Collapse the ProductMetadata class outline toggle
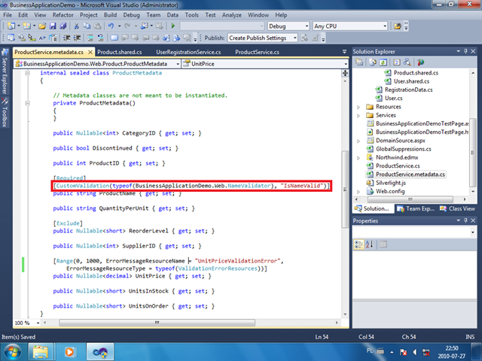 coord(27,73)
